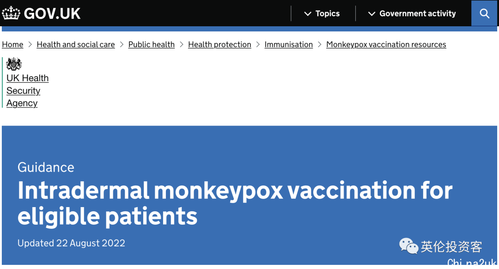Open the Immunisation breadcrumb link
This screenshot has height=269, width=499.
click(289, 44)
